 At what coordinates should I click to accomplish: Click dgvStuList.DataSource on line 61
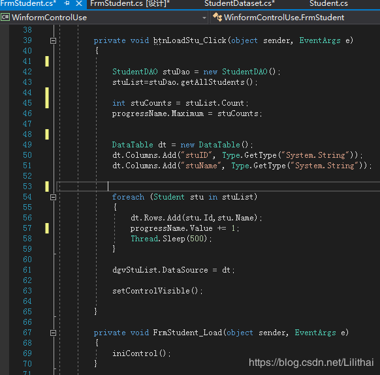[160, 270]
